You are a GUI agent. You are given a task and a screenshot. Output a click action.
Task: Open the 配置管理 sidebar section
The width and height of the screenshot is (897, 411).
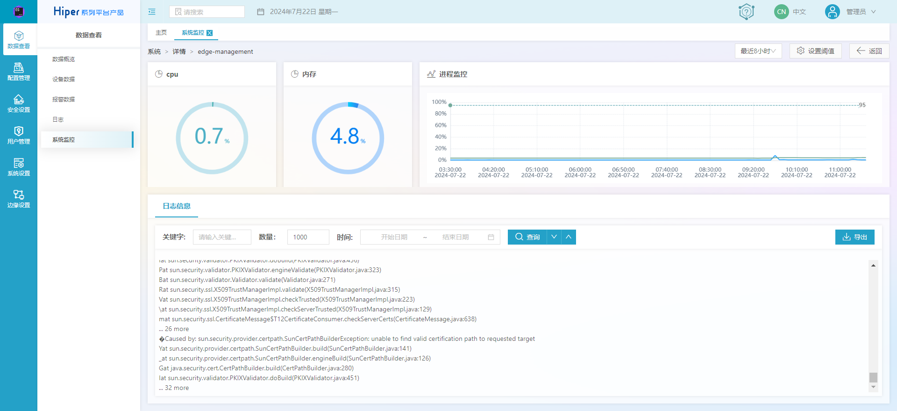(19, 72)
